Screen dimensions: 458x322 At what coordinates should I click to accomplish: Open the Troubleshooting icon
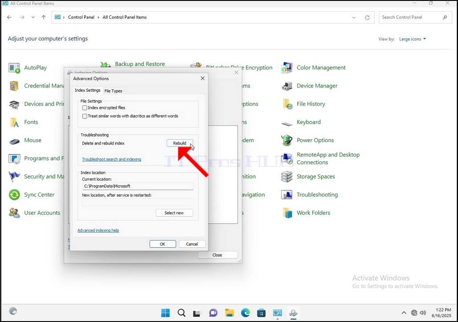click(x=287, y=195)
